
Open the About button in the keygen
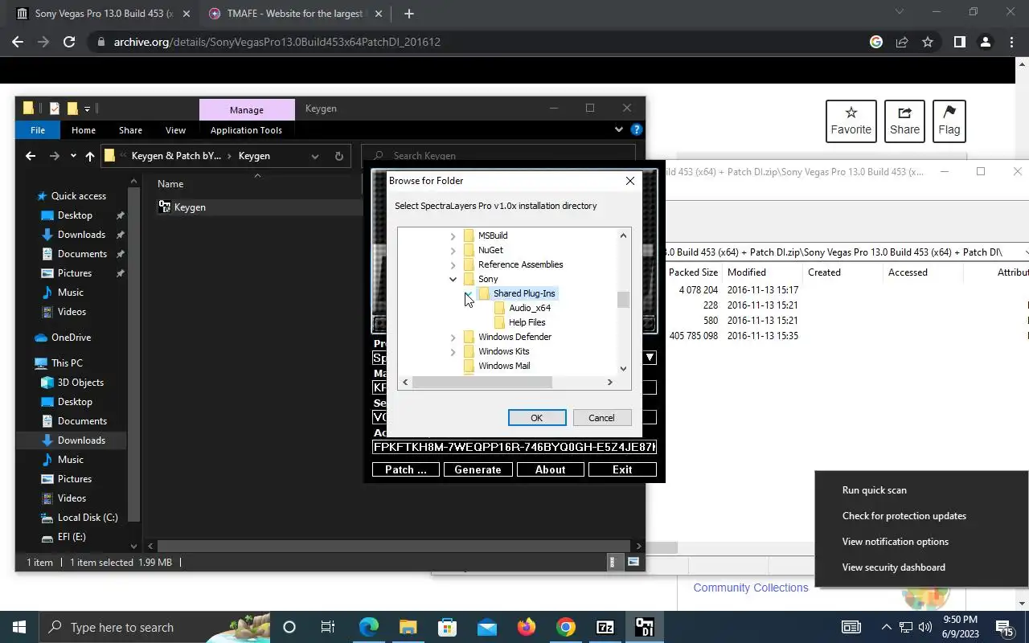[x=550, y=469]
